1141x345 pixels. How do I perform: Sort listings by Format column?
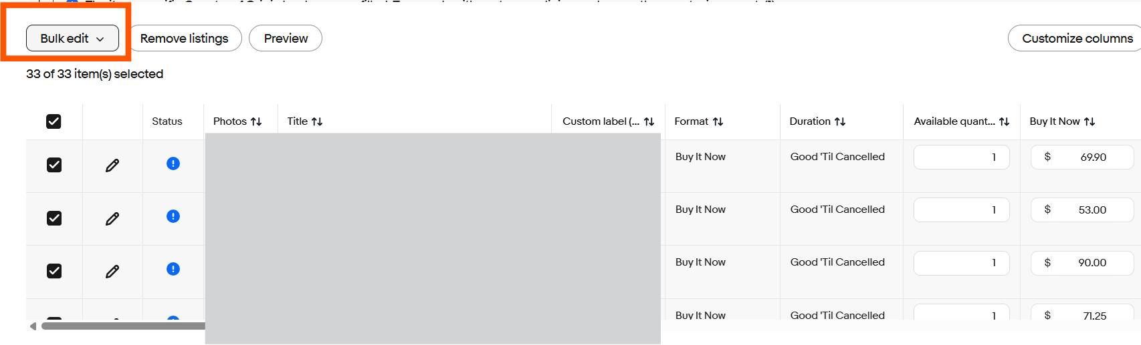tap(699, 121)
